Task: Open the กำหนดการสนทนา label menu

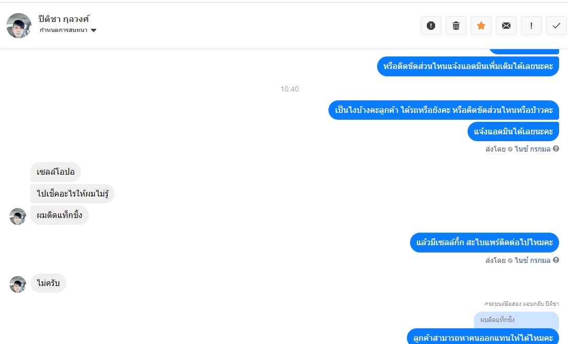Action: (63, 30)
